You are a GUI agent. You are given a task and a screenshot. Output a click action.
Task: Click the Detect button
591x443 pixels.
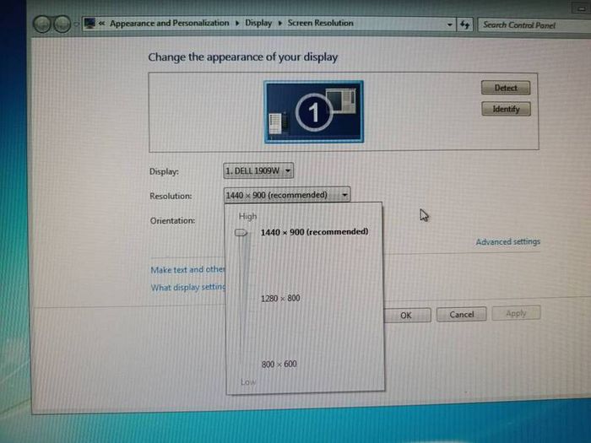tap(506, 88)
